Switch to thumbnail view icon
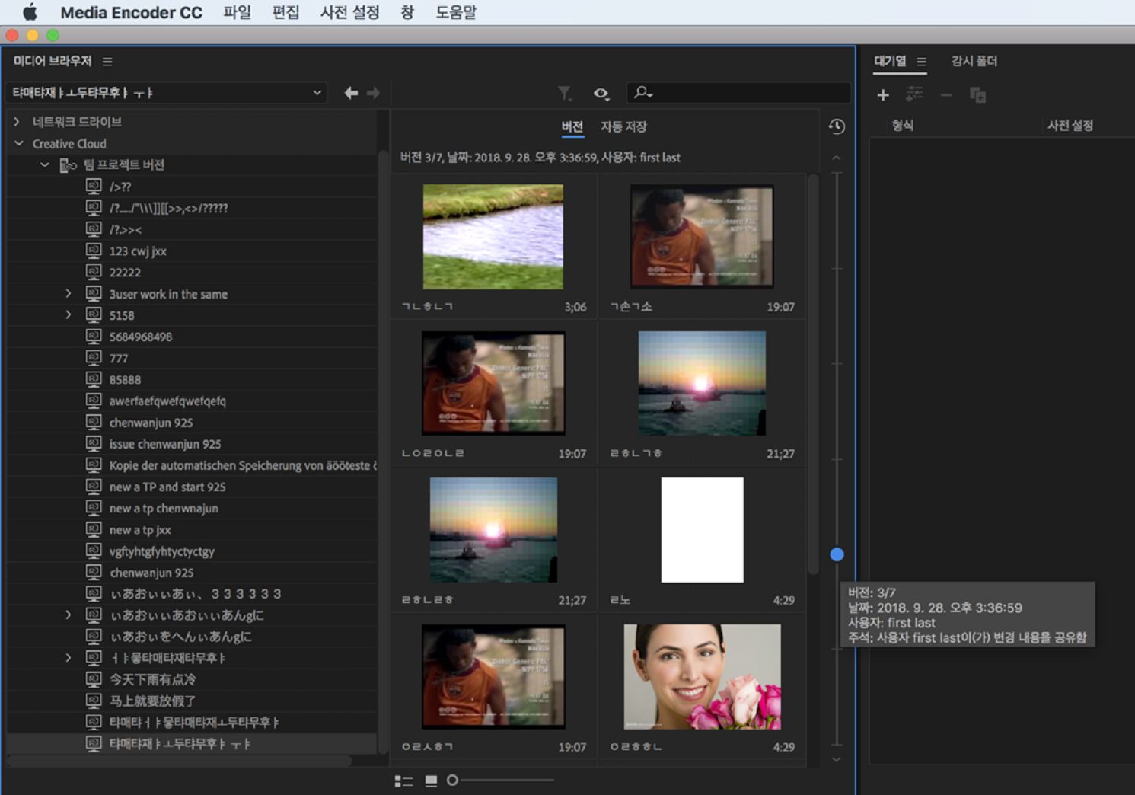This screenshot has height=795, width=1135. tap(431, 781)
